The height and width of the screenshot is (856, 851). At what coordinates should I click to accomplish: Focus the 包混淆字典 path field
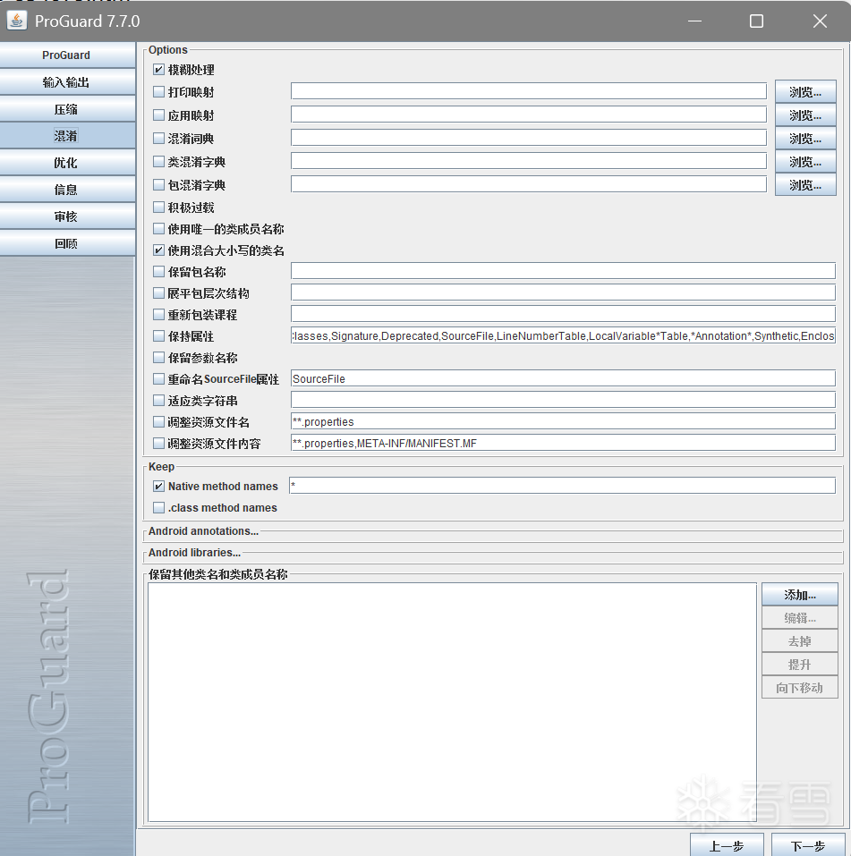click(x=529, y=184)
